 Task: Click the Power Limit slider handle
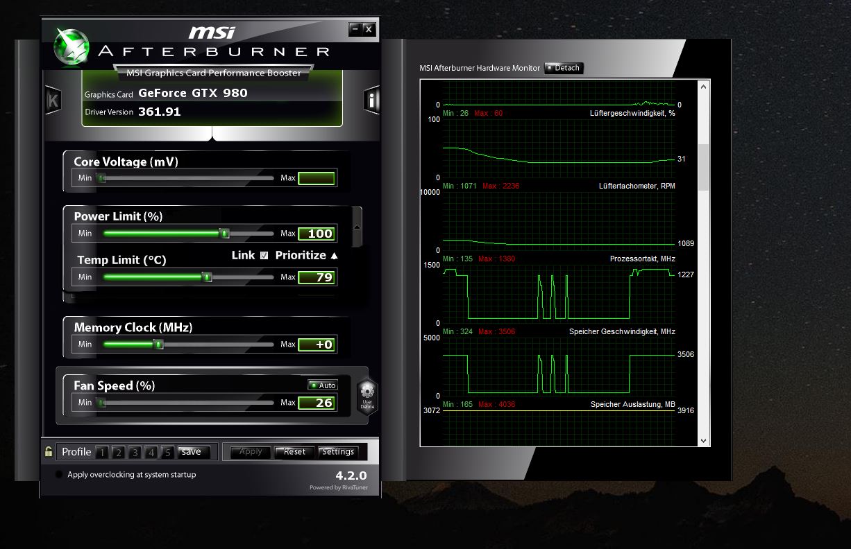point(224,234)
